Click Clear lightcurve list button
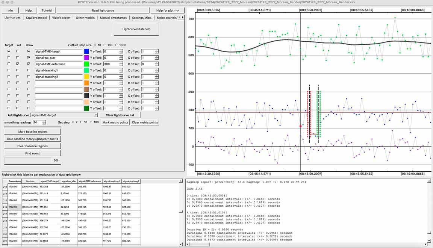Image resolution: width=433 pixels, height=248 pixels. coord(120,115)
